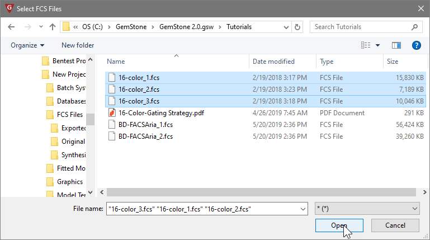Click Tutorials breadcrumb segment
This screenshot has height=240, width=430.
pyautogui.click(x=239, y=27)
